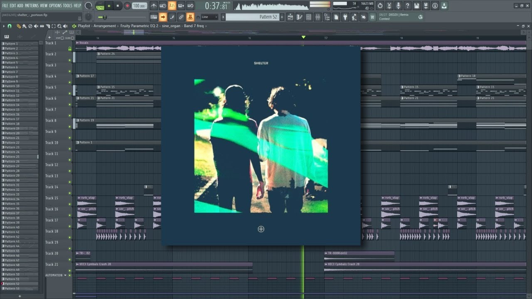Toggle auto-scrolling arrow icon

click(x=163, y=17)
